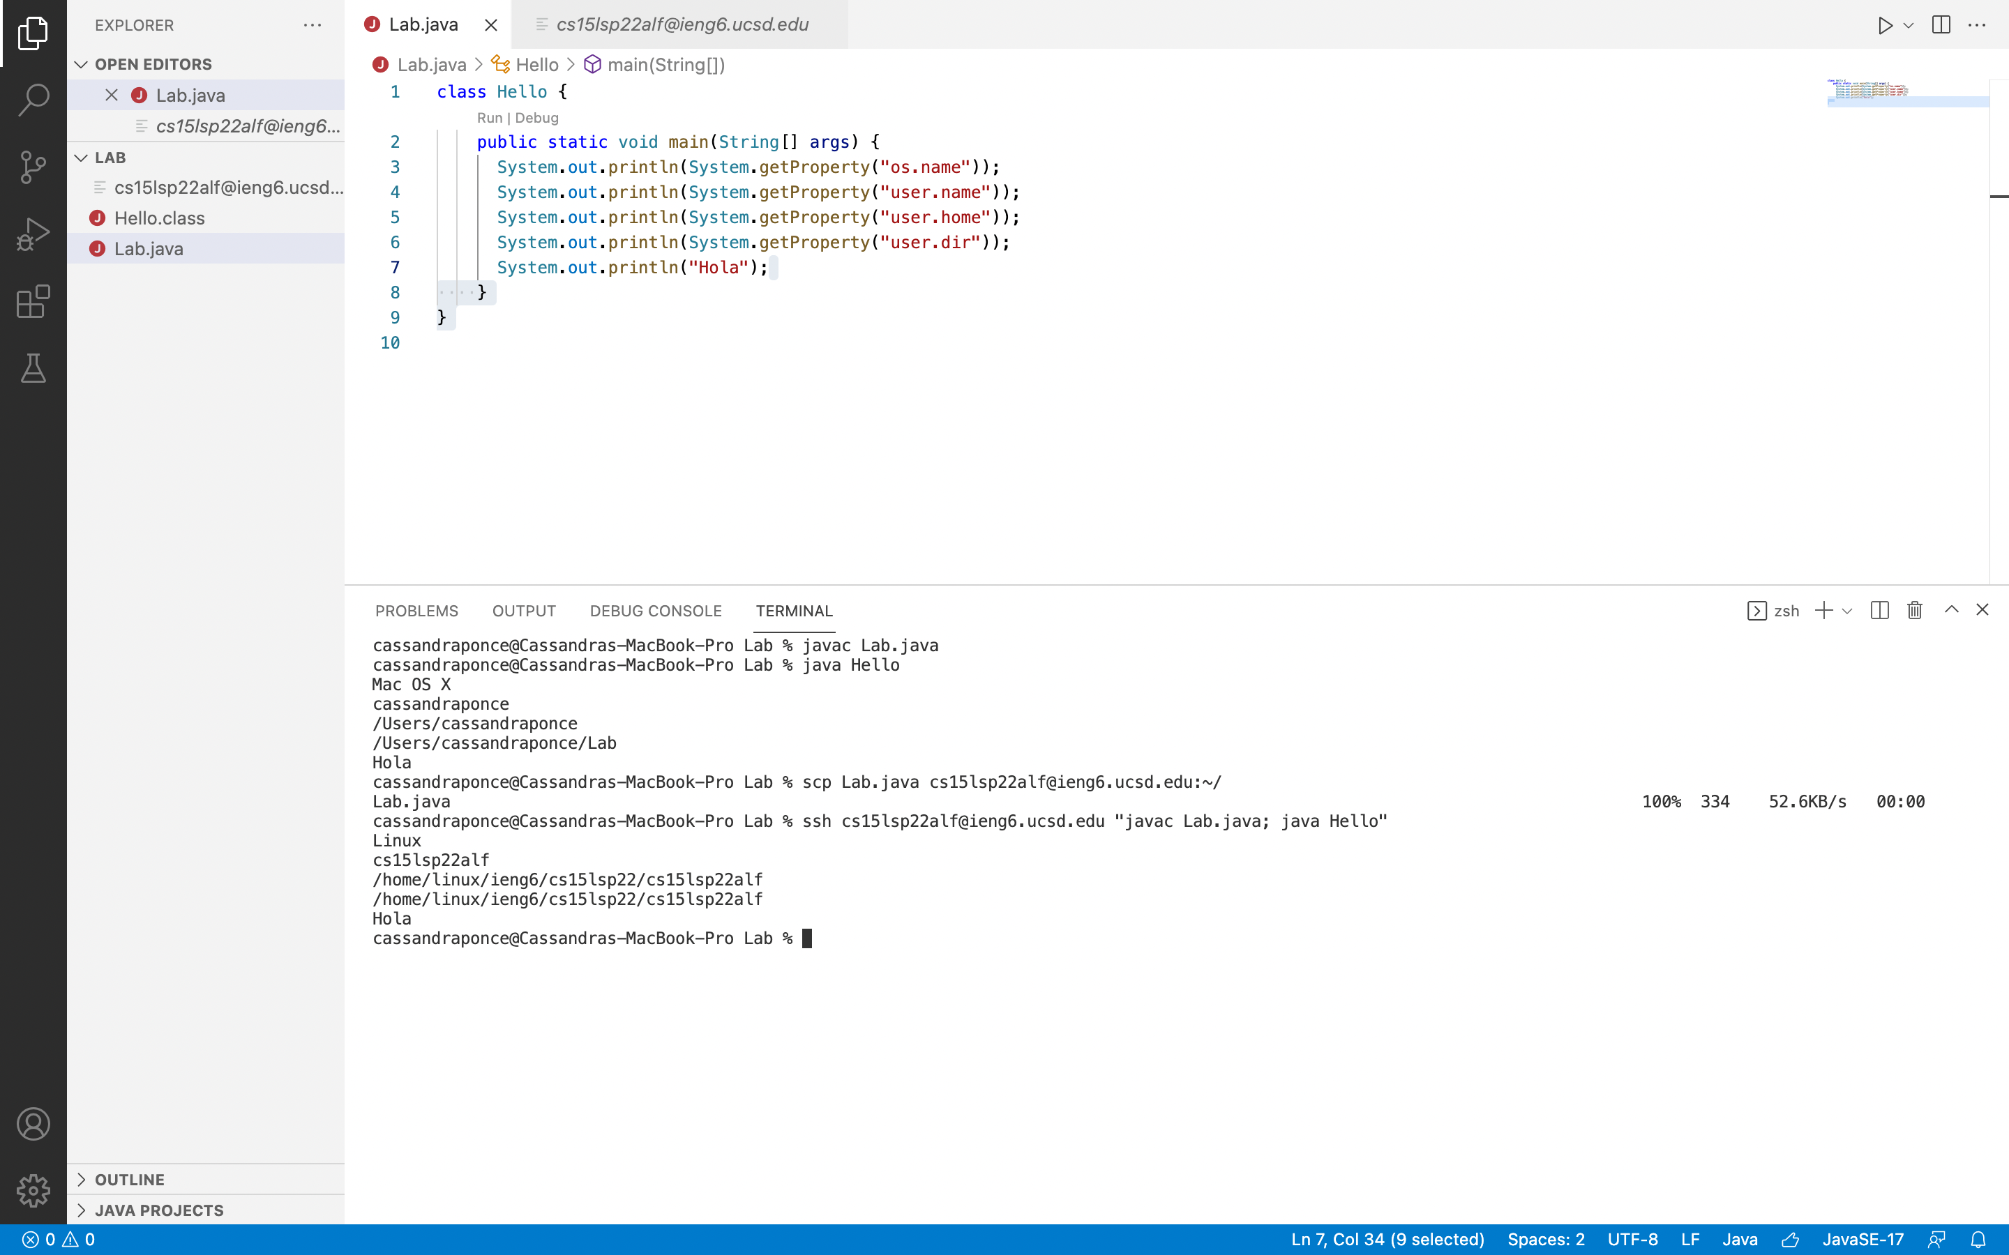Click the zsh terminal shell label
2009x1255 pixels.
[x=1773, y=611]
